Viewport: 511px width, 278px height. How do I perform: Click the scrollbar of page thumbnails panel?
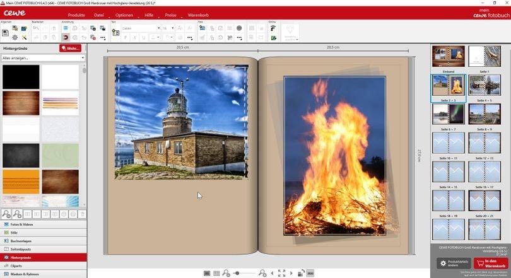509,130
